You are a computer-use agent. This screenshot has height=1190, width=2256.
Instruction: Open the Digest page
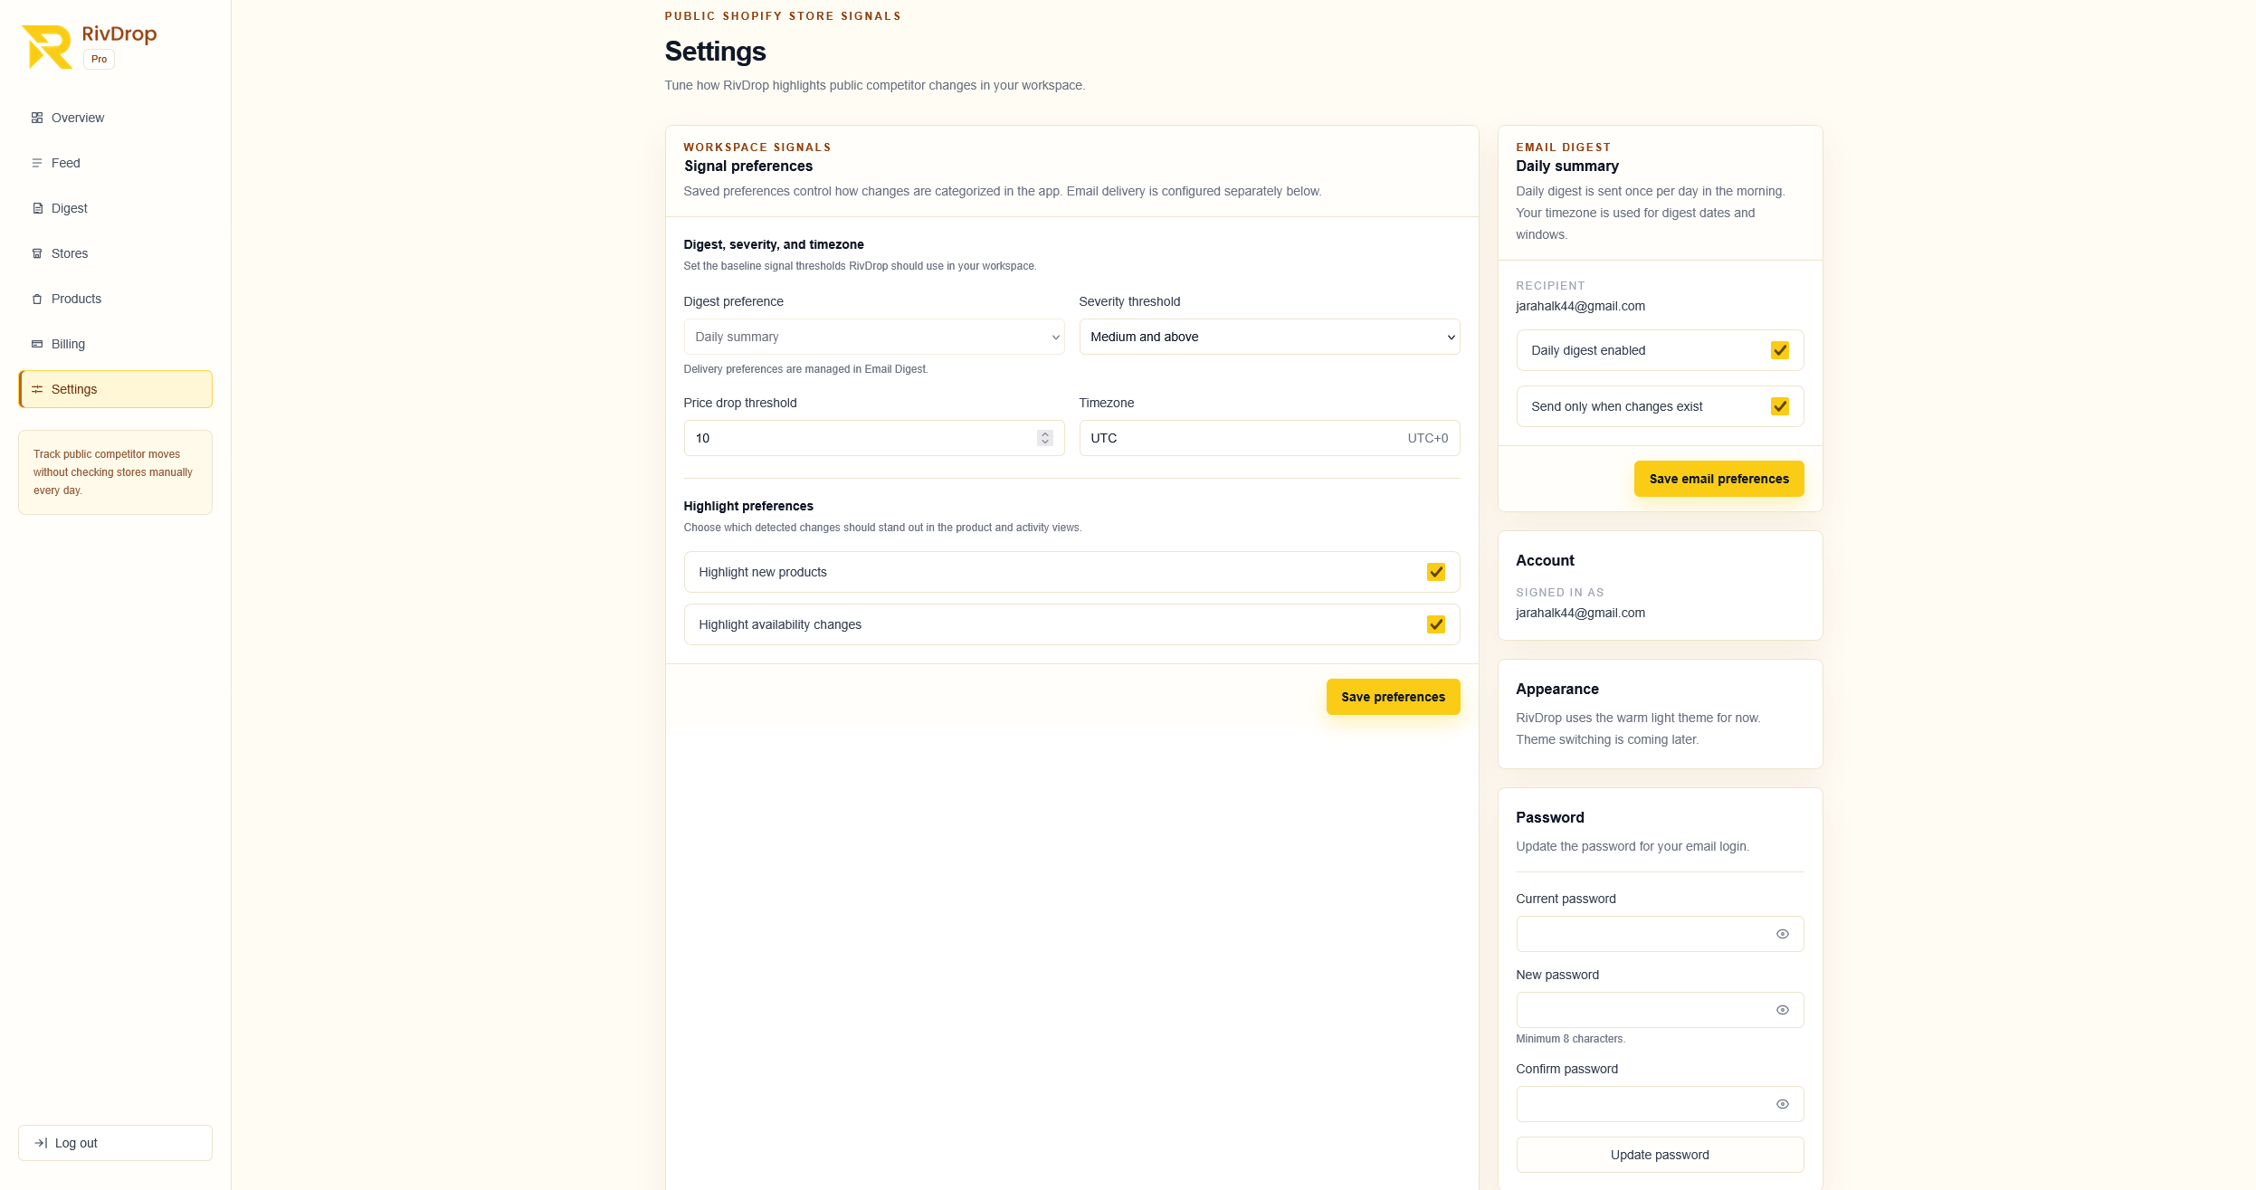point(115,208)
